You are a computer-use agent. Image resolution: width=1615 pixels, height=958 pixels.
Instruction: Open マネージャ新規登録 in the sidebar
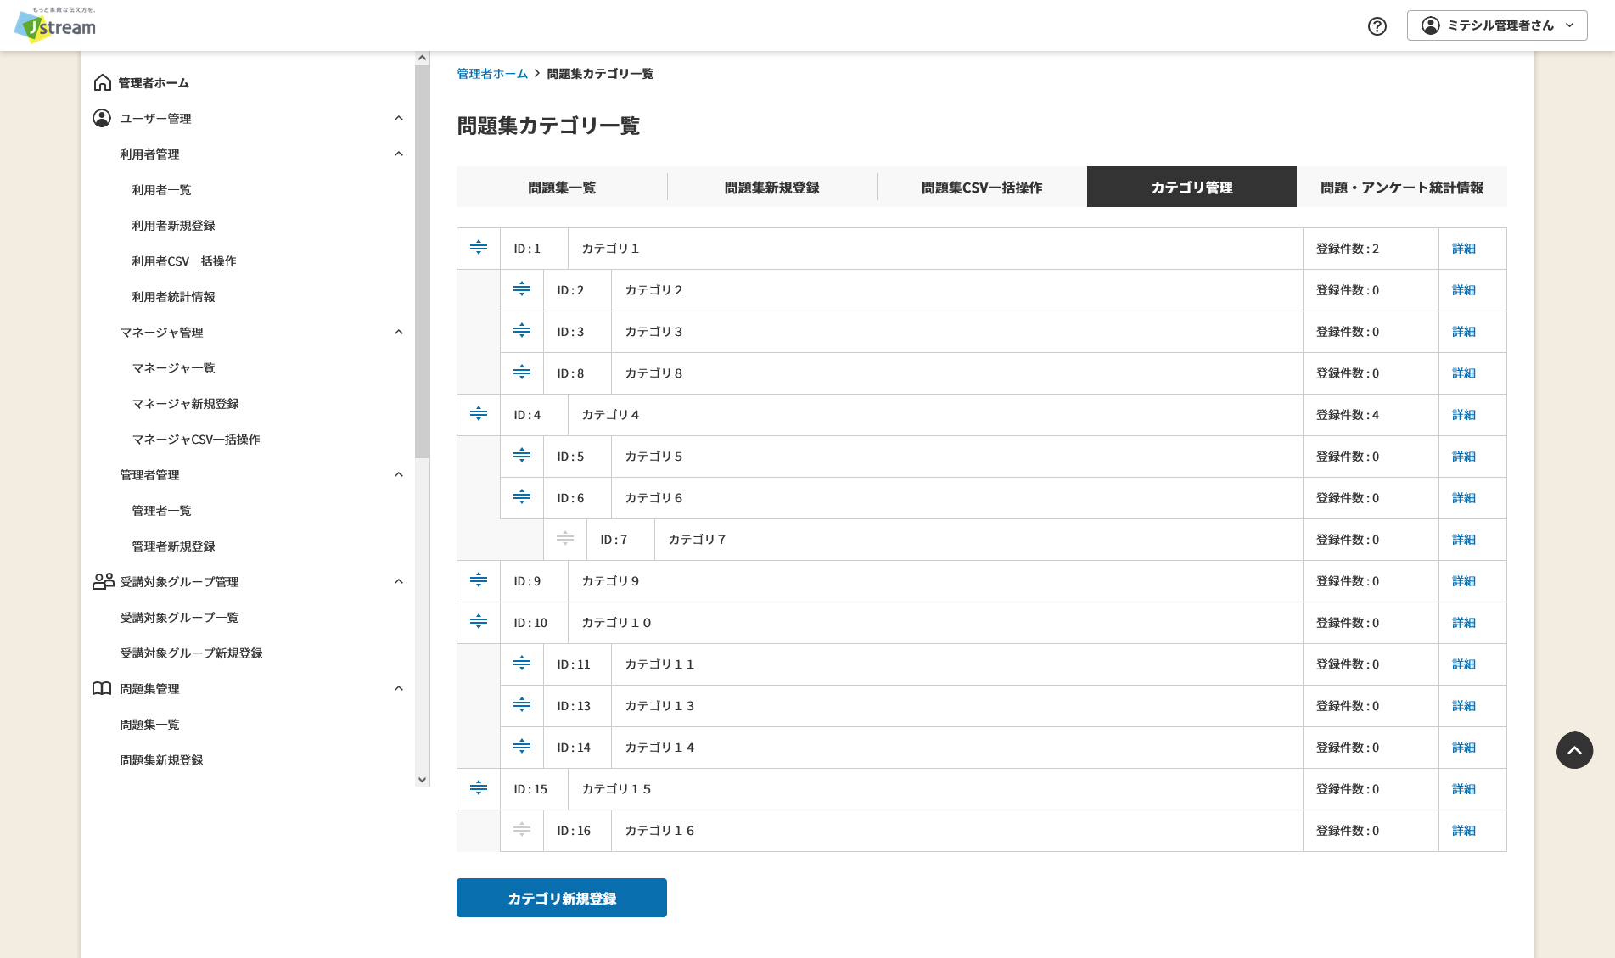pyautogui.click(x=185, y=404)
